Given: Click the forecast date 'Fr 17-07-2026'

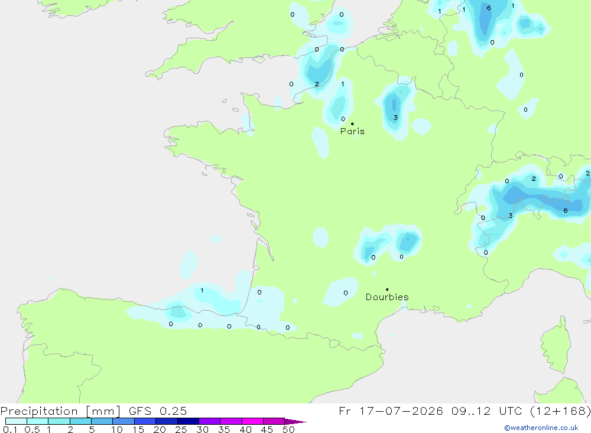Looking at the screenshot, I should pyautogui.click(x=391, y=411).
